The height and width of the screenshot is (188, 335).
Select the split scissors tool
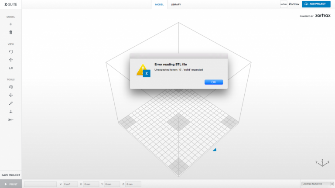[11, 120]
